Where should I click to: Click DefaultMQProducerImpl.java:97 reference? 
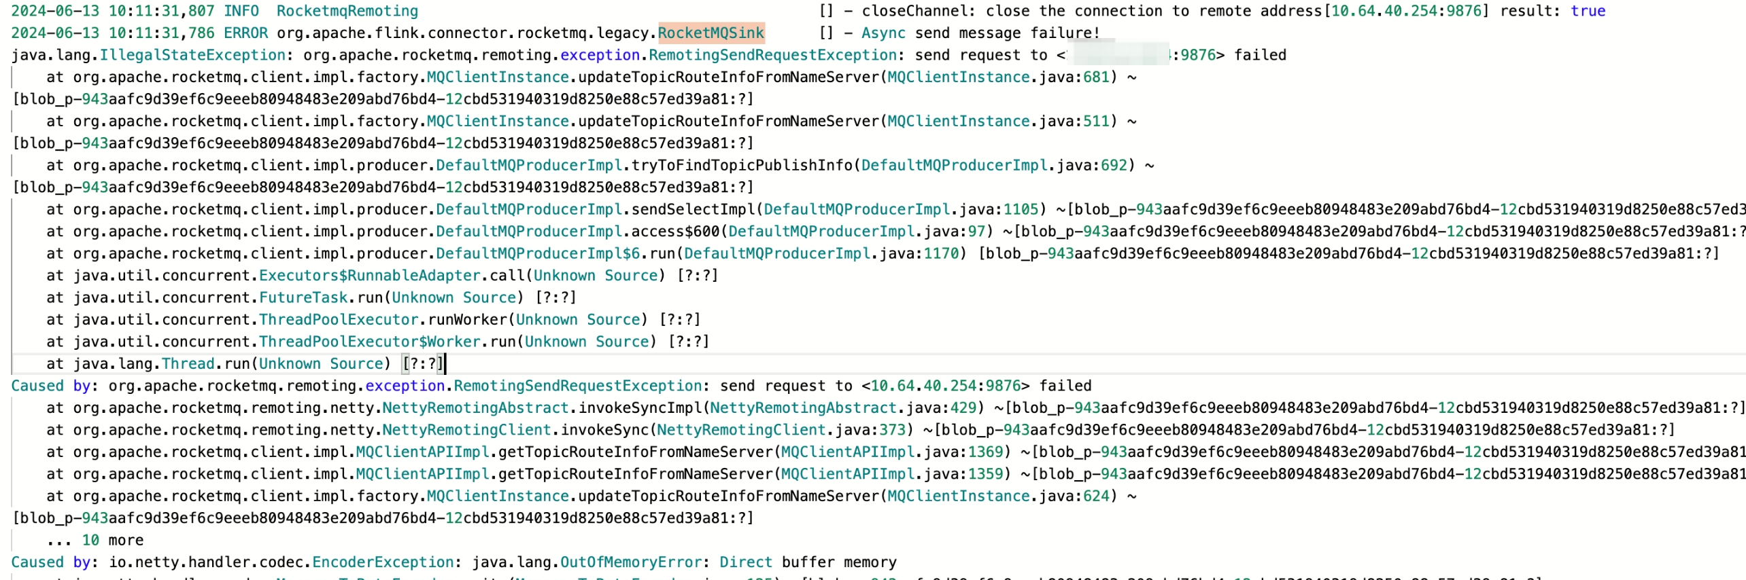click(857, 231)
